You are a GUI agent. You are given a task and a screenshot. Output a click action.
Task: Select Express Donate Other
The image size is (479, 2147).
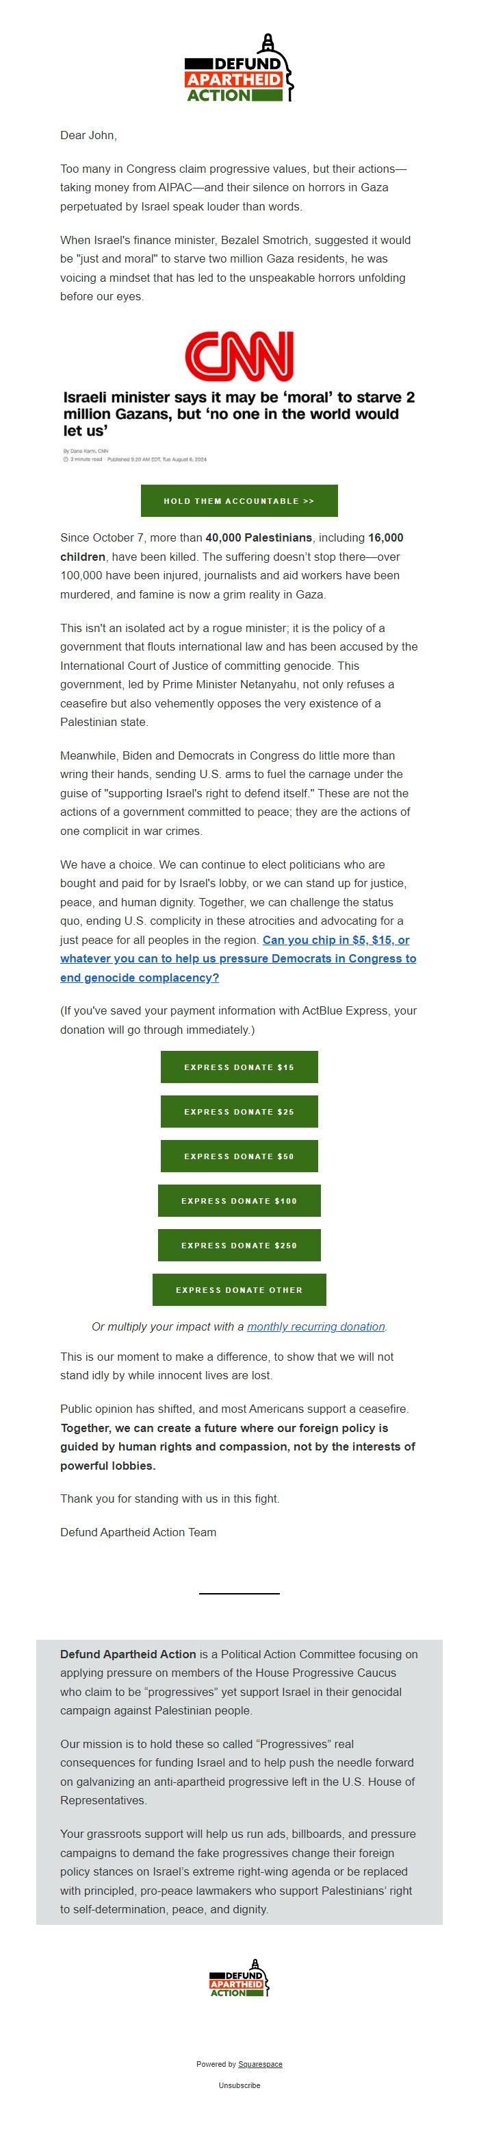(x=239, y=1289)
